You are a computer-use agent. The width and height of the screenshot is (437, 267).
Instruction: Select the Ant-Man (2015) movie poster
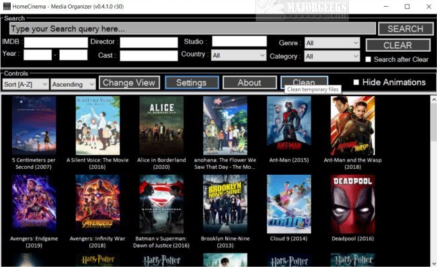click(x=288, y=125)
